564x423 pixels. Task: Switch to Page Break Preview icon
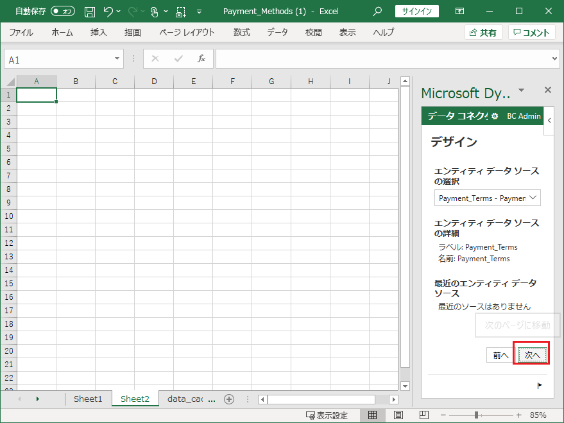pyautogui.click(x=424, y=415)
